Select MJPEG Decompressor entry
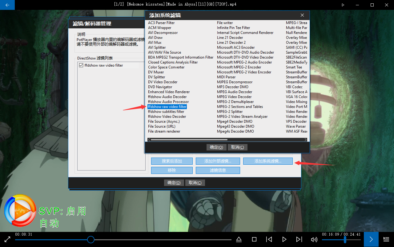 (x=235, y=82)
